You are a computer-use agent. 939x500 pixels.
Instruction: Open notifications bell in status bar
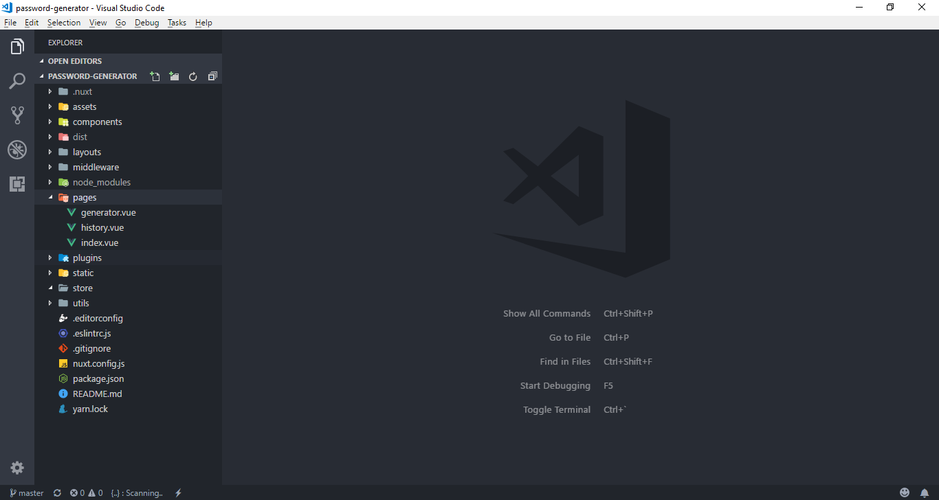pos(925,493)
